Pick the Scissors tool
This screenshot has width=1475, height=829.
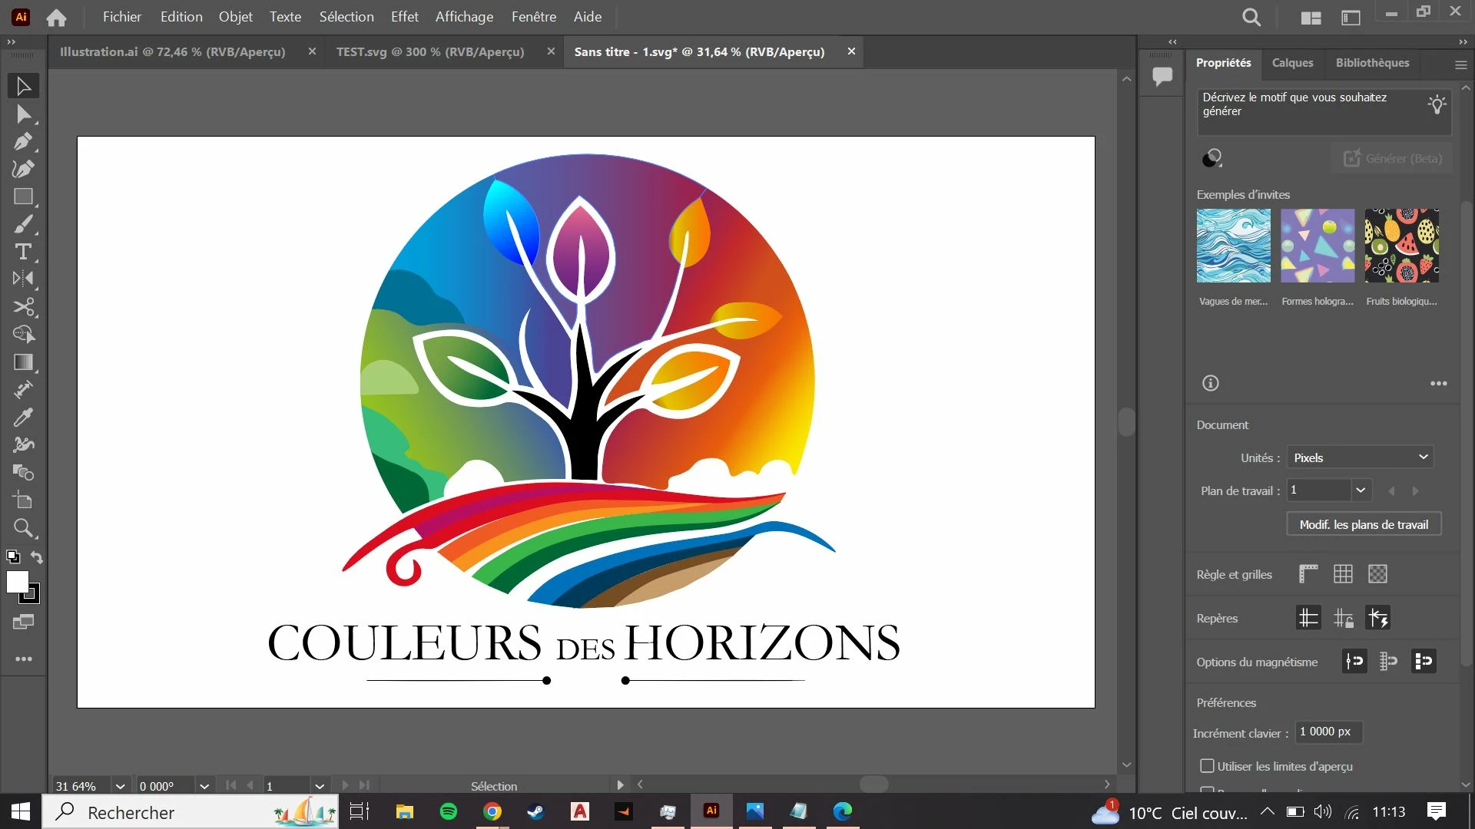23,307
